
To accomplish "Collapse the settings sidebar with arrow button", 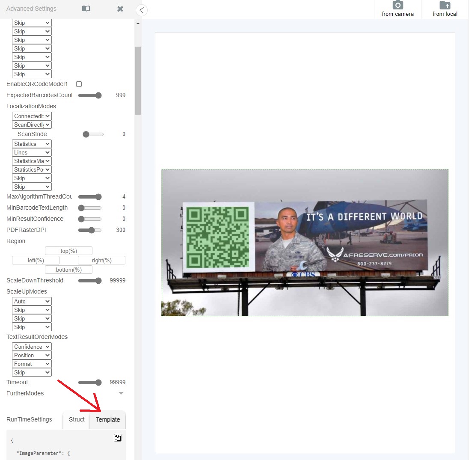I will click(142, 10).
